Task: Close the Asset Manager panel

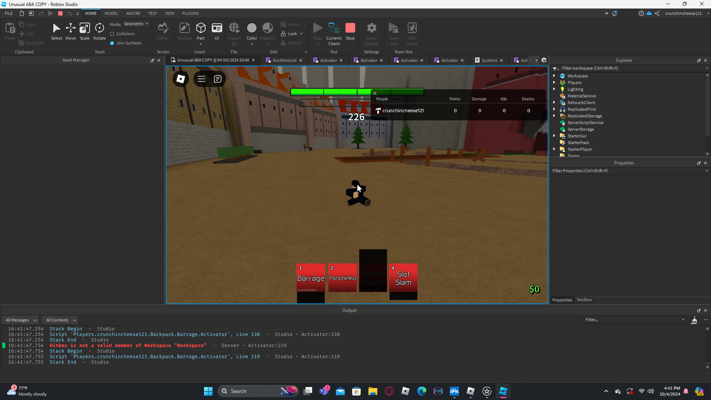Action: point(159,60)
